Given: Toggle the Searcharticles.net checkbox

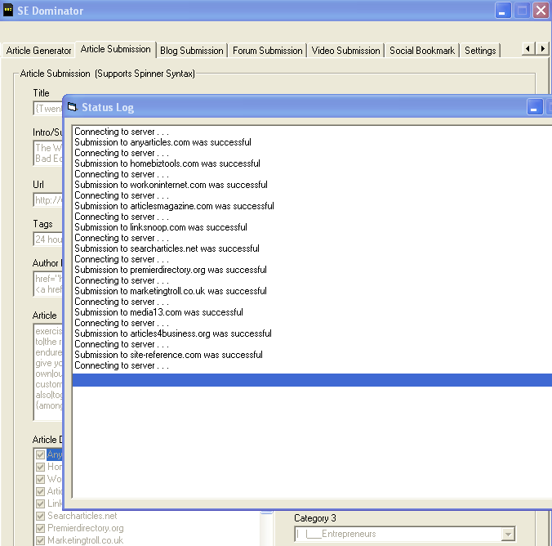Looking at the screenshot, I should click(40, 516).
